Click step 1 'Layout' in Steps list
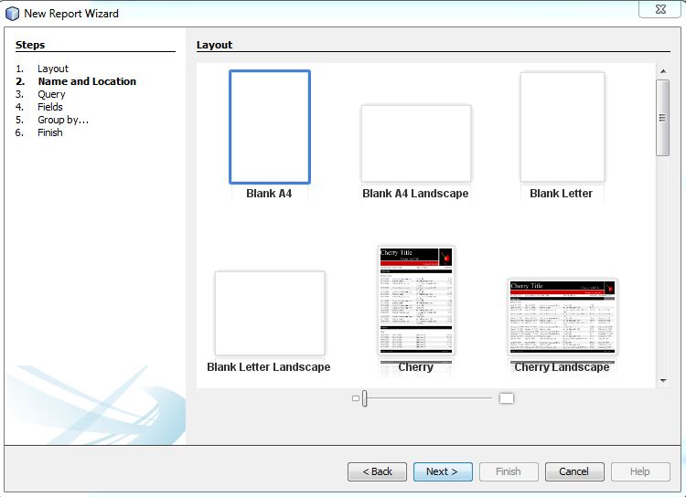This screenshot has width=686, height=497. click(53, 69)
